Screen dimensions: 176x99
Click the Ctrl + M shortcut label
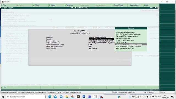[x=153, y=8]
